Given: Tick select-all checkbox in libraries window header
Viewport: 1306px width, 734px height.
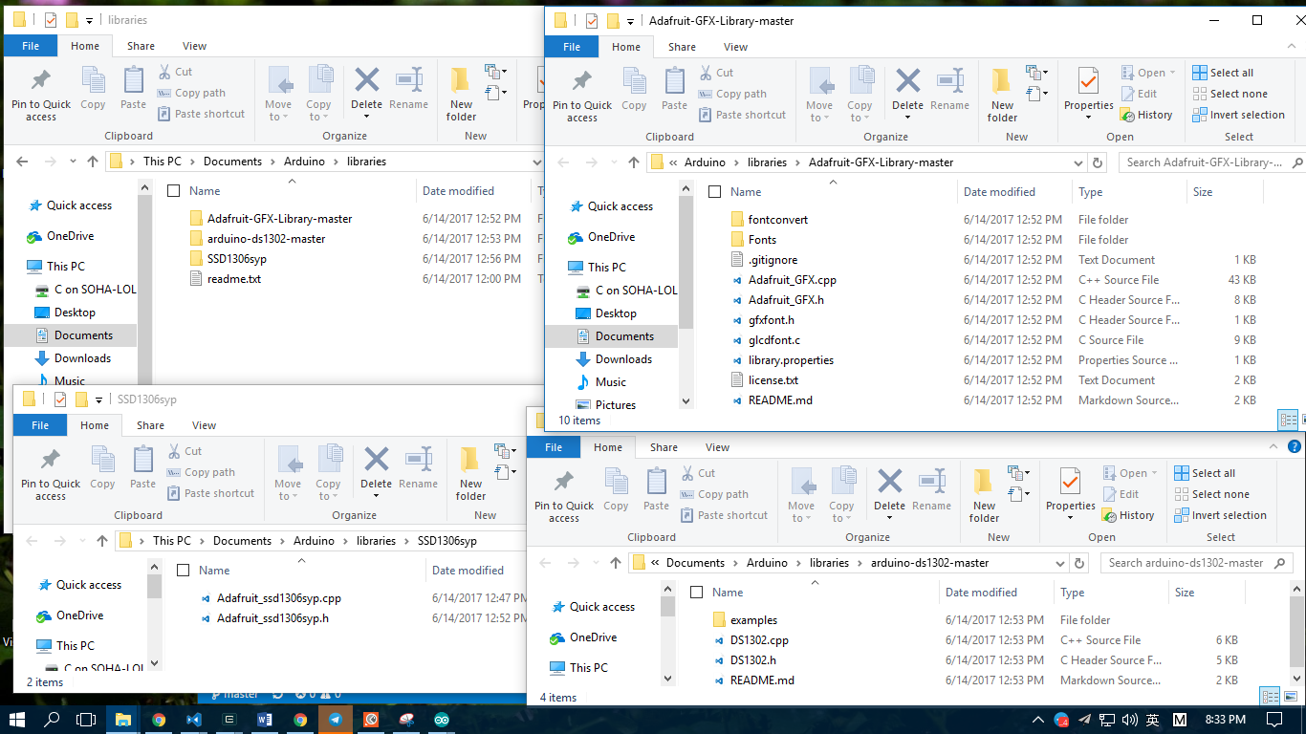Looking at the screenshot, I should [x=173, y=191].
